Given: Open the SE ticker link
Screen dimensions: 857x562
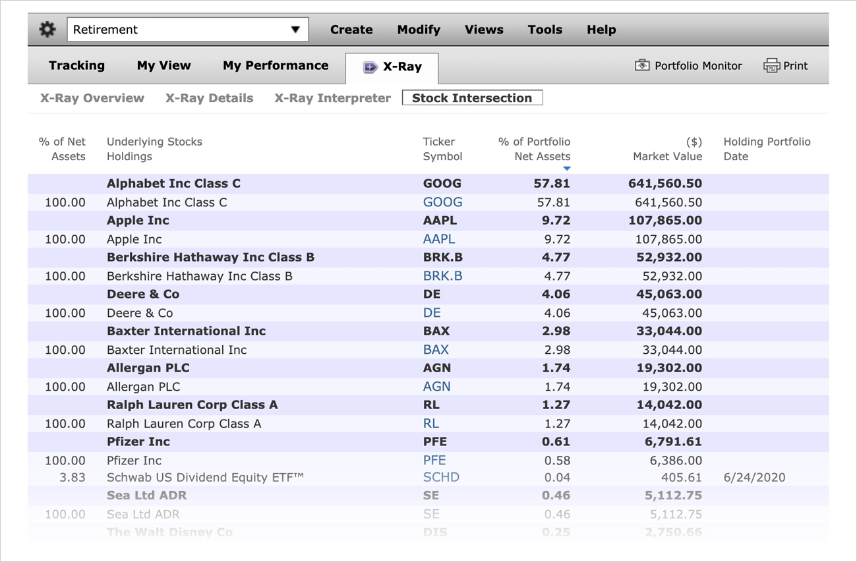Looking at the screenshot, I should [431, 514].
